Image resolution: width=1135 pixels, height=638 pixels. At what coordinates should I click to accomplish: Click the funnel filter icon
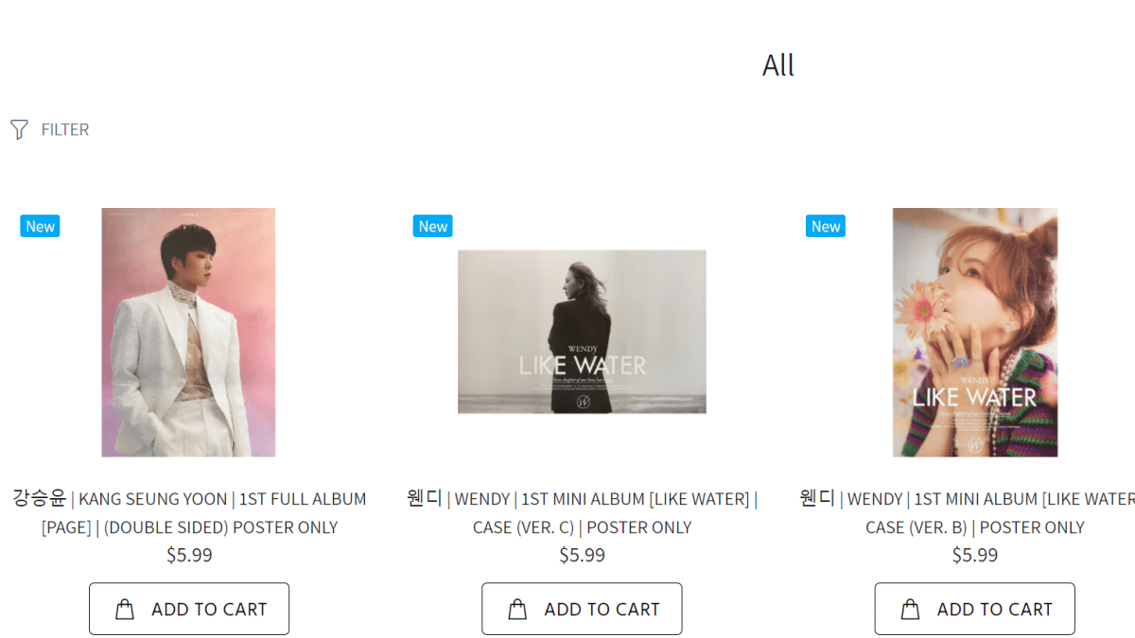coord(19,129)
